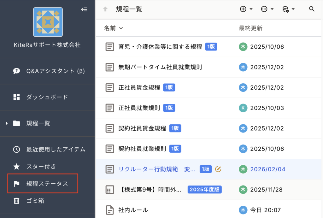Open 規程ステータス page
Viewport: 323px width, 218px height.
click(47, 184)
